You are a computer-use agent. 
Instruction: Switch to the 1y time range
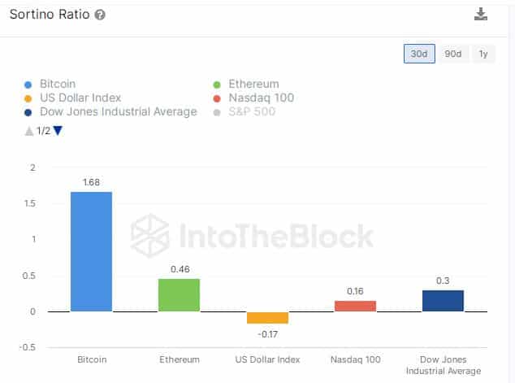point(483,54)
